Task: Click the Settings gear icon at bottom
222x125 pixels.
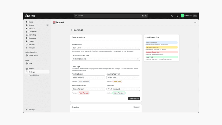Action: pyautogui.click(x=27, y=109)
